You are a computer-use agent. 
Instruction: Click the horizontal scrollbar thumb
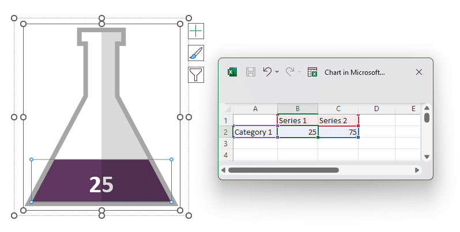(x=284, y=170)
